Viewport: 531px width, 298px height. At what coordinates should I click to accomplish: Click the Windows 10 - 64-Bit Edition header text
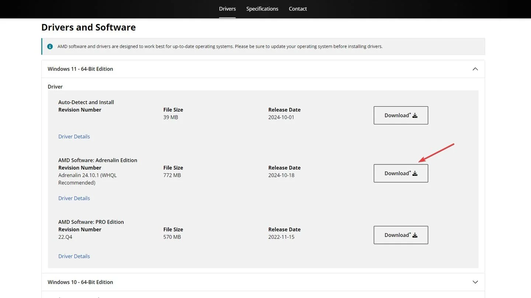80,282
